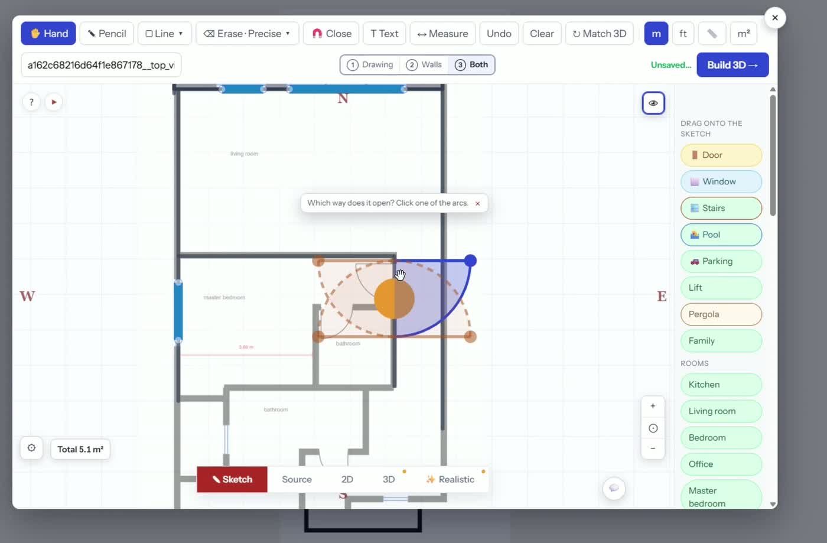The height and width of the screenshot is (543, 827).
Task: Pick the Parking element chip
Action: pyautogui.click(x=721, y=261)
